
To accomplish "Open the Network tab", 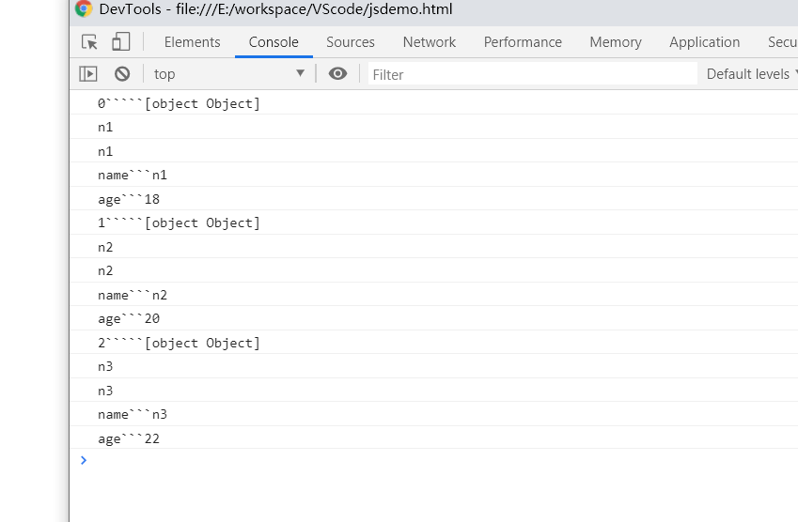I will 429,42.
